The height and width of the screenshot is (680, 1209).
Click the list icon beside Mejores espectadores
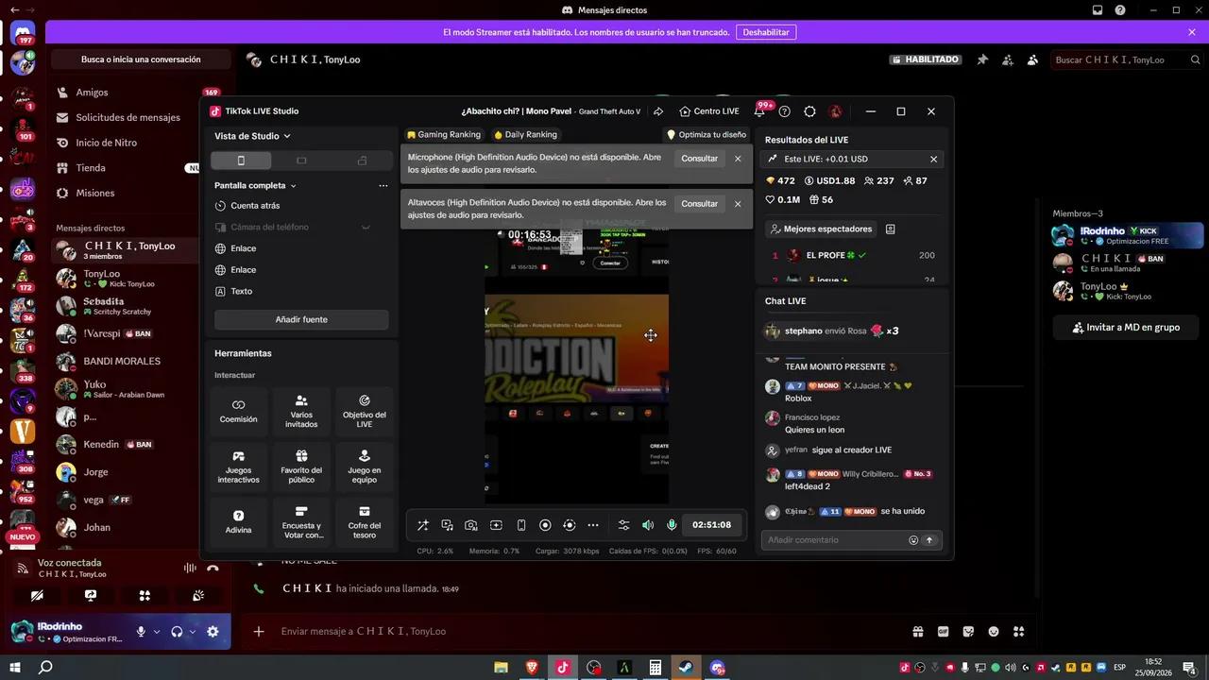[x=890, y=229]
